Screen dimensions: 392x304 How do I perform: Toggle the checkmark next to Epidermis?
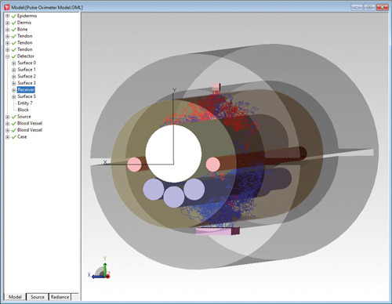tap(14, 16)
